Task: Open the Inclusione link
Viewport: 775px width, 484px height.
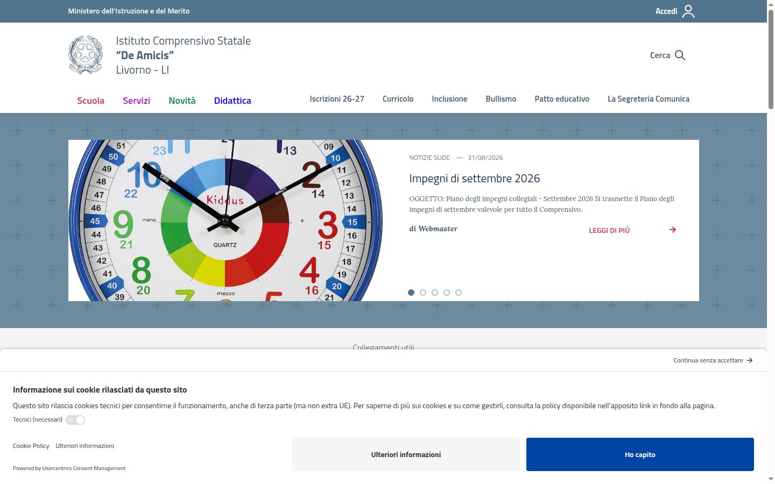Action: coord(449,99)
